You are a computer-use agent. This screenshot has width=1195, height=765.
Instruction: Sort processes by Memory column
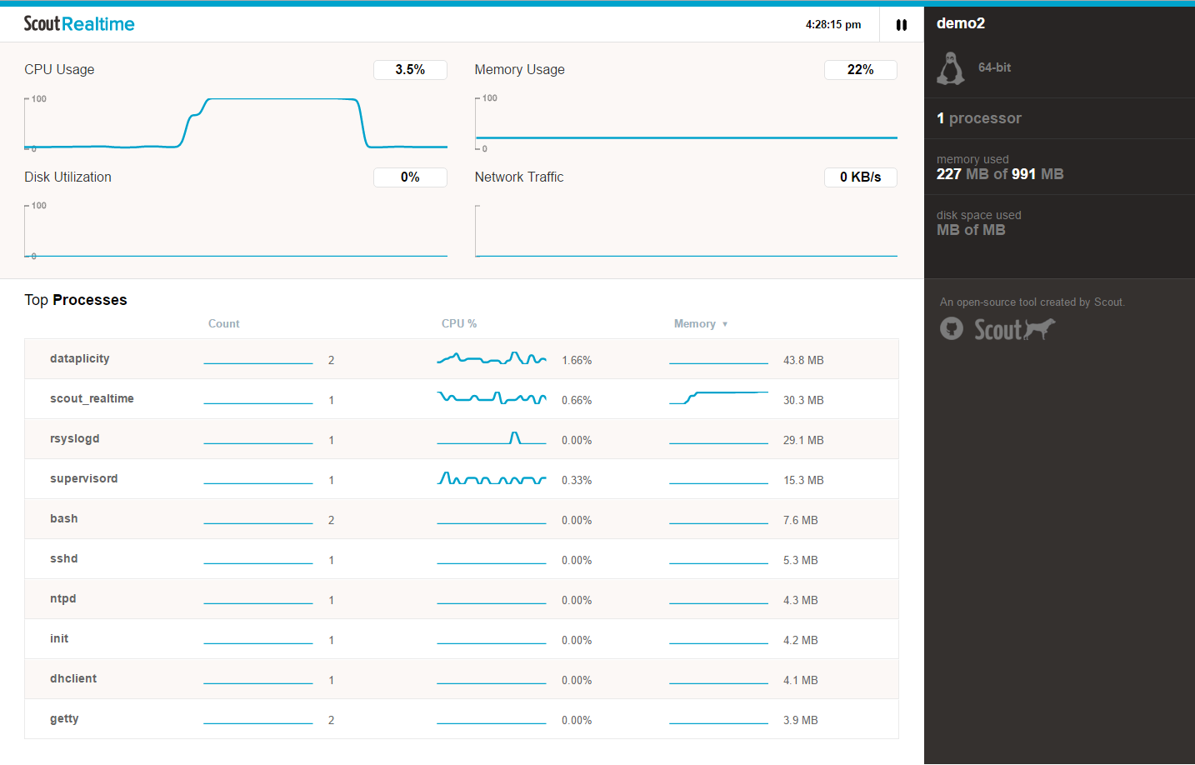click(695, 323)
